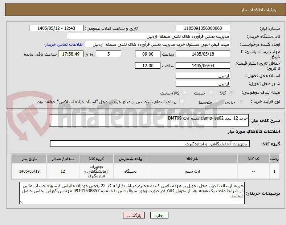Click the واحد شمارش column header
The width and height of the screenshot is (286, 225).
[130, 159]
